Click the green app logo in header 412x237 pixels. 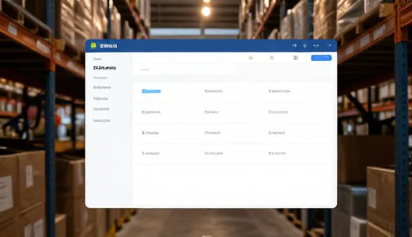coord(93,46)
